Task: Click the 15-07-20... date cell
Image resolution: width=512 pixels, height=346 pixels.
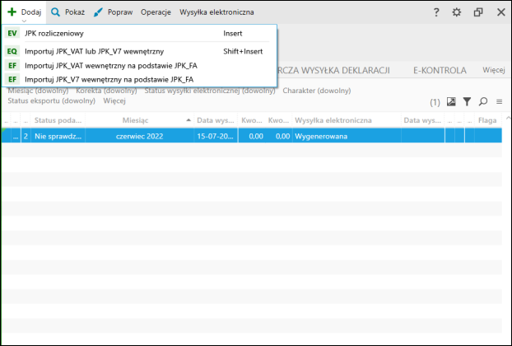Action: (x=216, y=136)
